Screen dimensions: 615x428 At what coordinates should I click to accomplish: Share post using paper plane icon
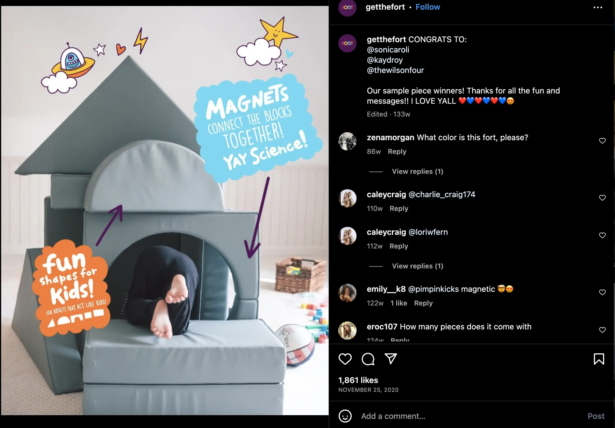[x=391, y=359]
